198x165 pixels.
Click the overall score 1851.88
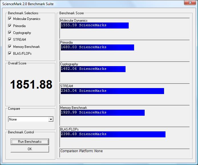31,84
